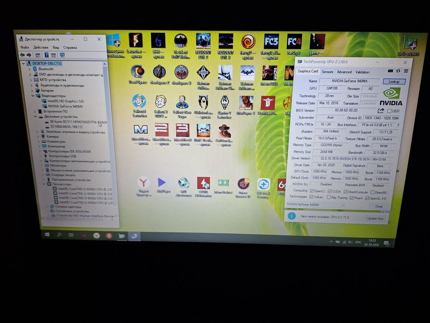Click the BIOS share/export icon in GPU-Z
This screenshot has height=323, width=430.
click(x=381, y=111)
